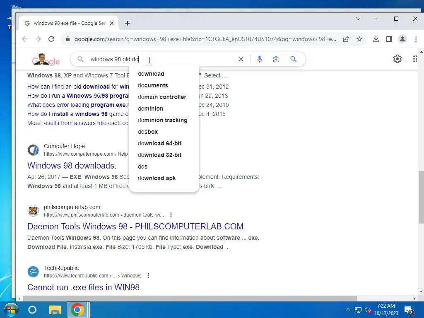Open Chrome profile avatar

click(402, 39)
